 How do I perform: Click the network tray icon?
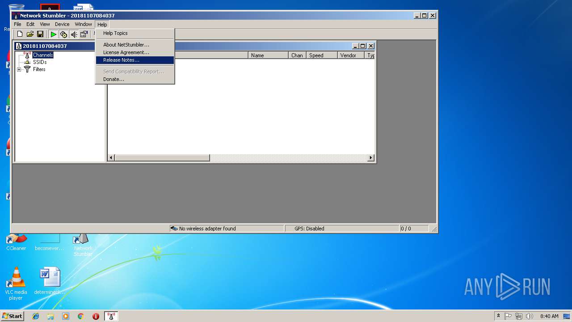tap(519, 316)
